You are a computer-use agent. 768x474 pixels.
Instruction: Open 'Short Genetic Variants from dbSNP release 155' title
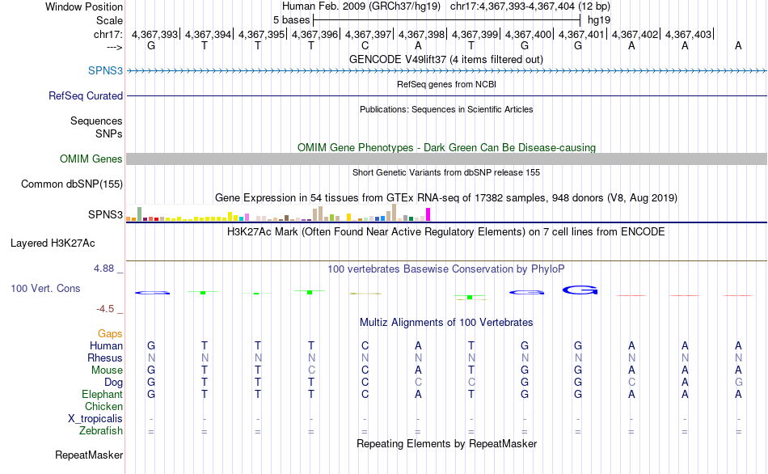pos(446,172)
